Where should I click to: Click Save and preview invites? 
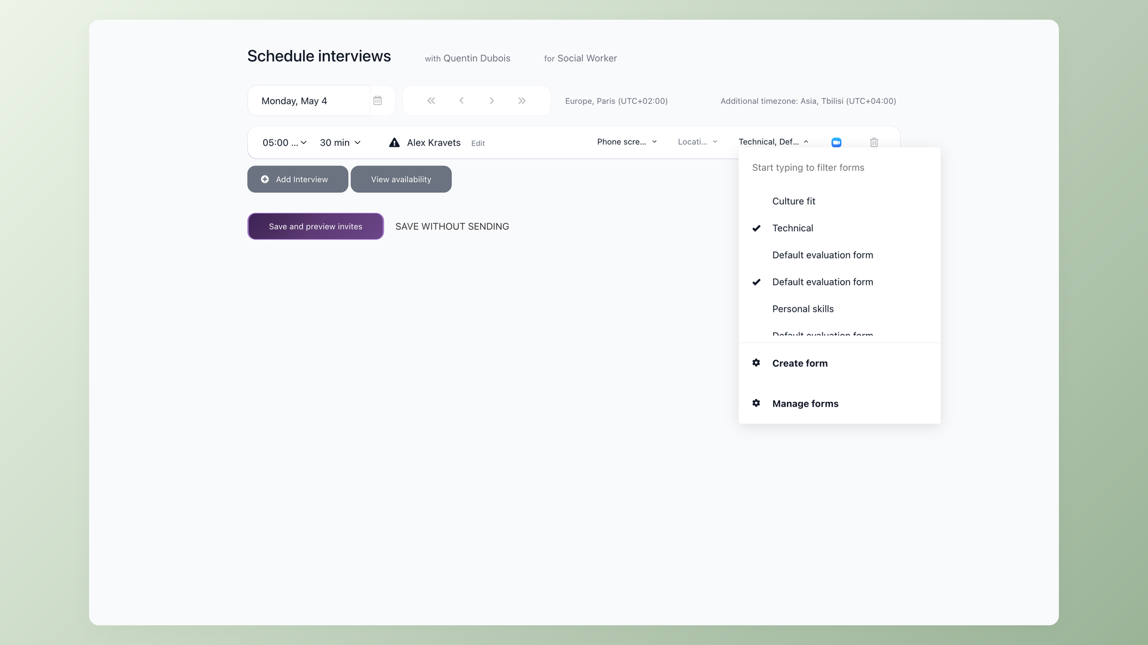coord(316,226)
